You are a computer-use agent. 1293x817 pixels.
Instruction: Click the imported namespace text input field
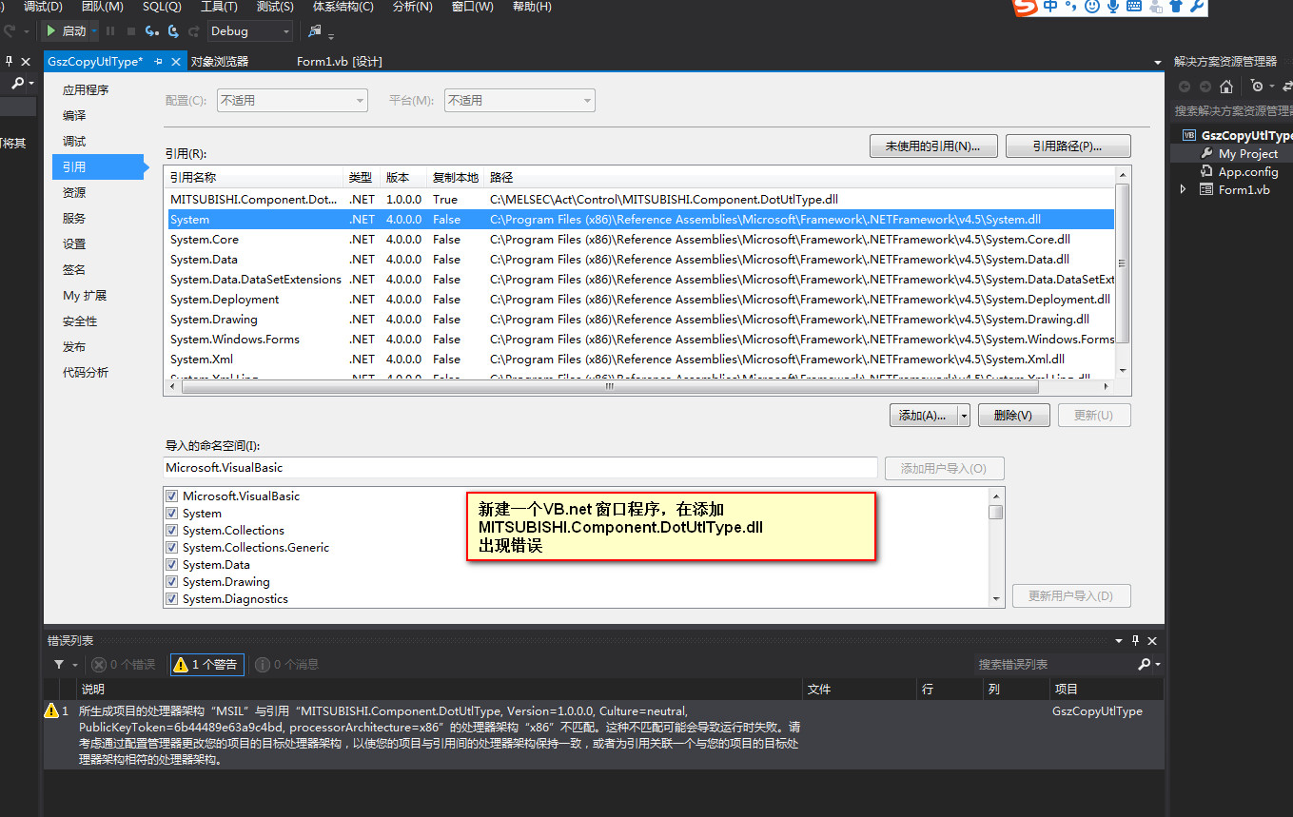(x=519, y=468)
